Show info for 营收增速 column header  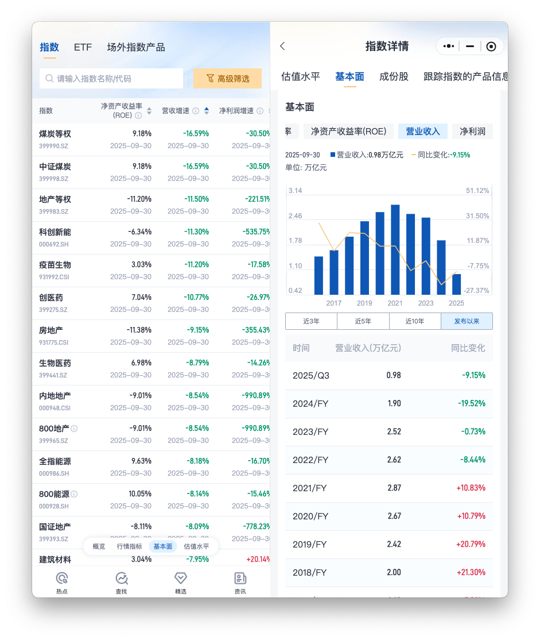[x=196, y=111]
